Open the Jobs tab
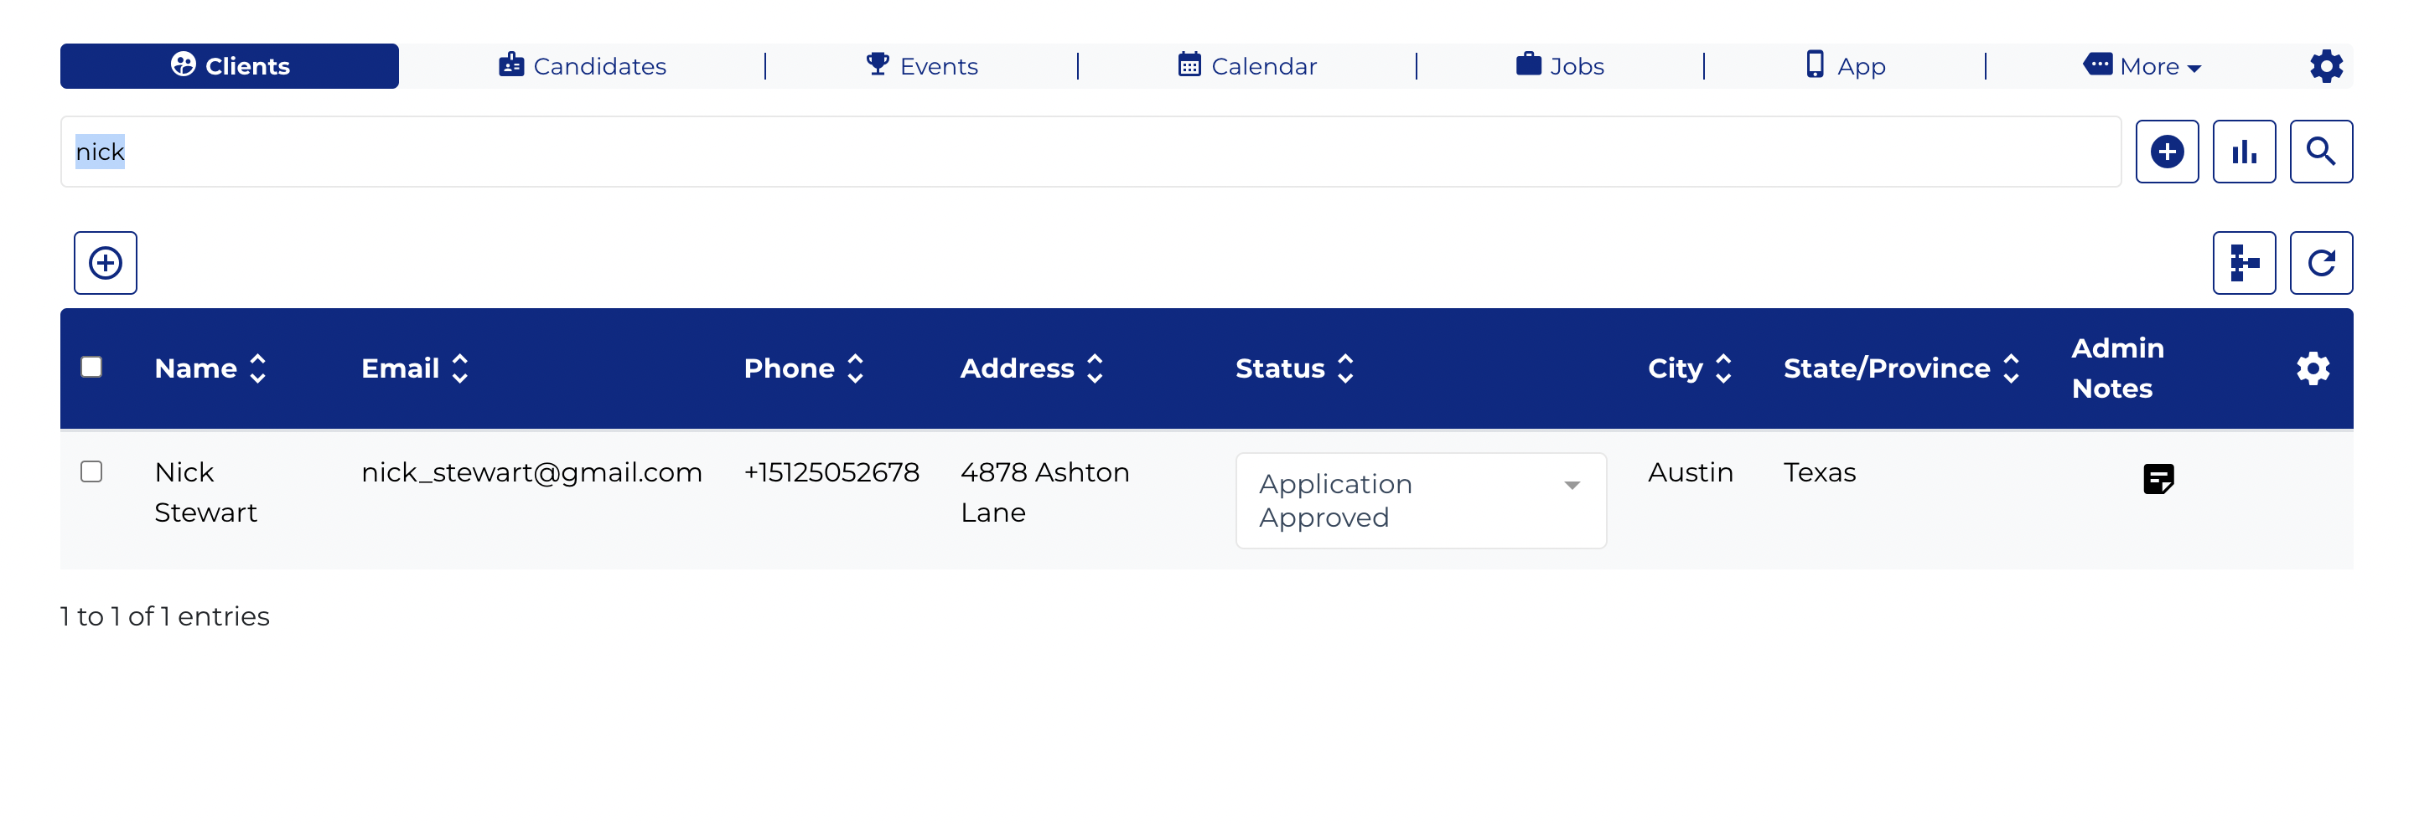 pyautogui.click(x=1559, y=66)
